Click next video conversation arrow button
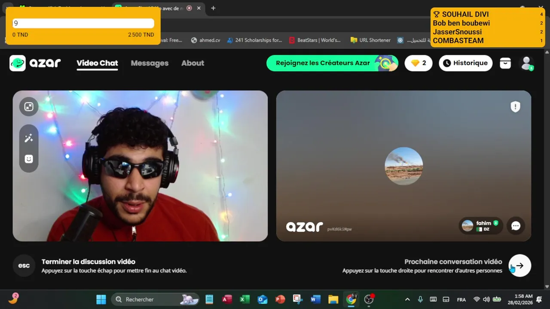This screenshot has width=550, height=309. (x=520, y=266)
